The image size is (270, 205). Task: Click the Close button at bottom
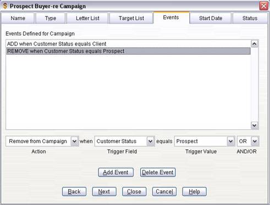[x=134, y=191]
